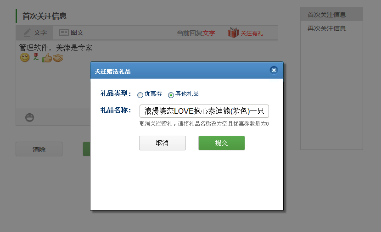
Task: Open the emoji picker smiley icon
Action: [x=30, y=117]
